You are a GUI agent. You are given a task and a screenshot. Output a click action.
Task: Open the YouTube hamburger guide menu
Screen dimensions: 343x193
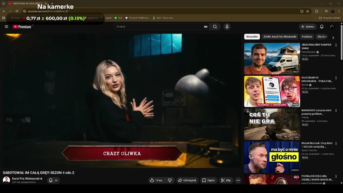coord(6,27)
